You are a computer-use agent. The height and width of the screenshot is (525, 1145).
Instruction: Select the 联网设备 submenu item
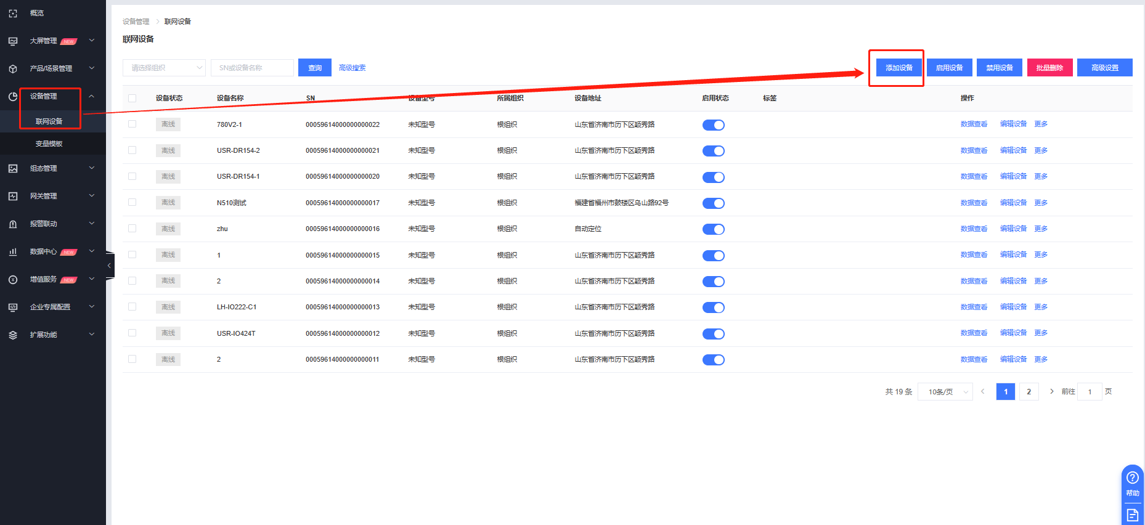(49, 121)
